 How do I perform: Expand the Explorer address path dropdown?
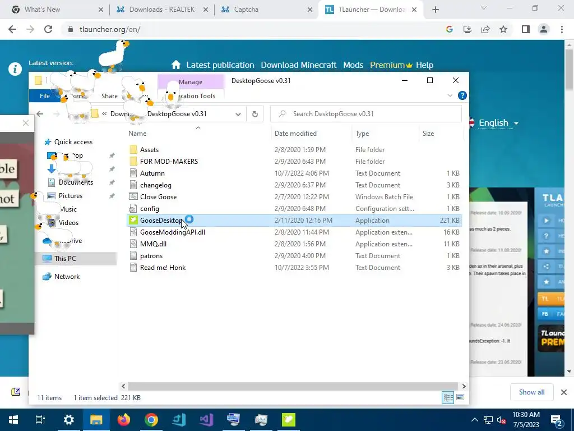click(238, 114)
